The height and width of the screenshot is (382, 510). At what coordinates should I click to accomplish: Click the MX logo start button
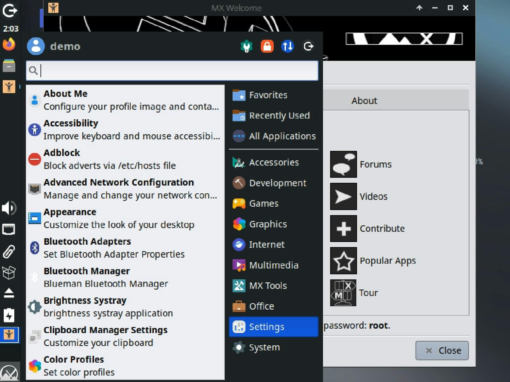click(9, 373)
